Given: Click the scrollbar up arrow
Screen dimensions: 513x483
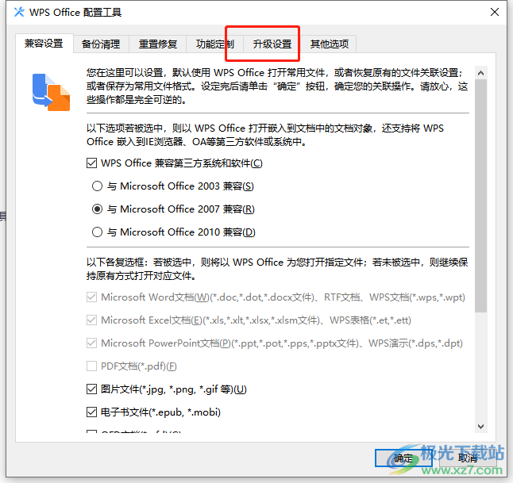Looking at the screenshot, I should coord(480,73).
